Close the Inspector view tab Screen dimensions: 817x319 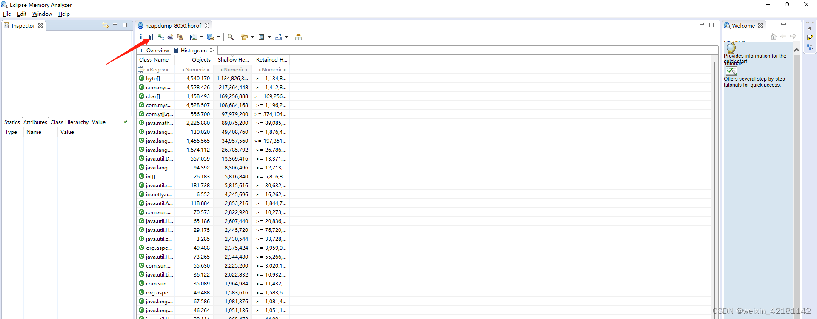coord(40,25)
